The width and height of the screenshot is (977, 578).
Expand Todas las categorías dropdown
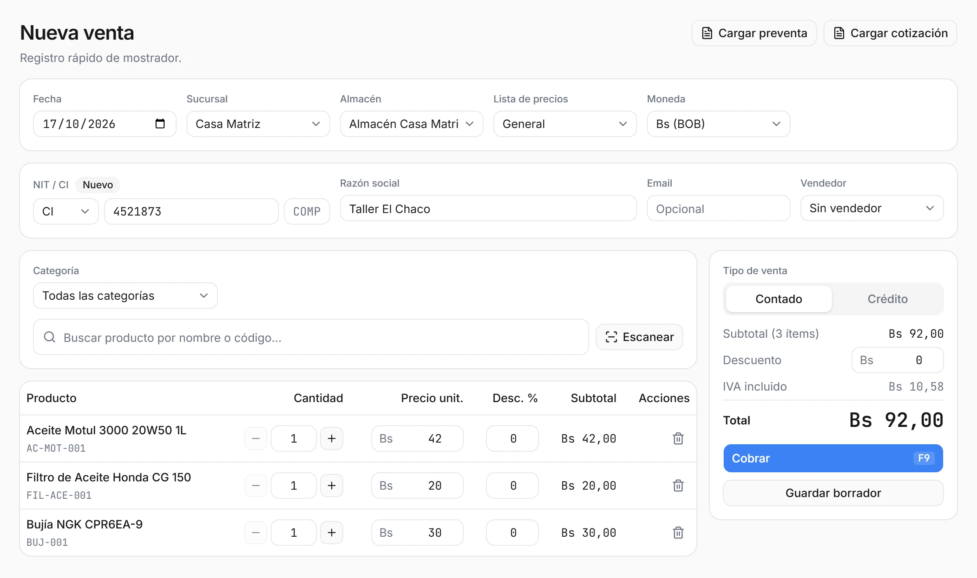click(x=125, y=296)
